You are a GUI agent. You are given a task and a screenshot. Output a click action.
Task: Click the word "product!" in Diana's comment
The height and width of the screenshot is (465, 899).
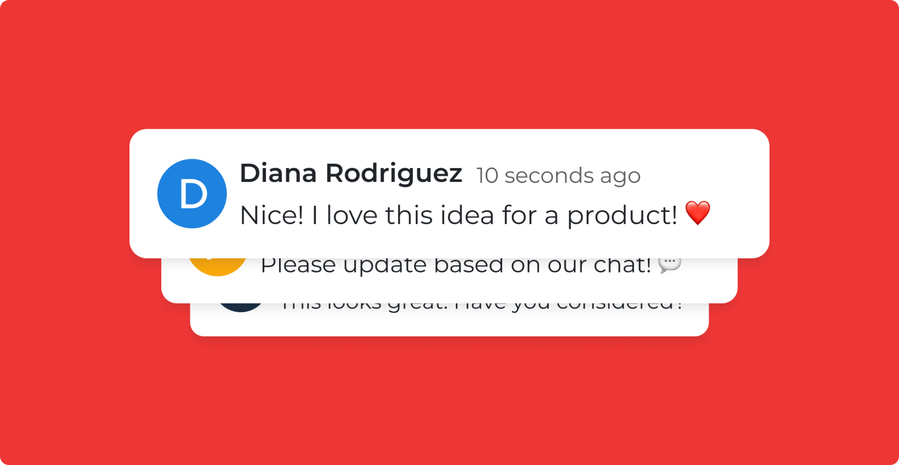[x=622, y=216]
